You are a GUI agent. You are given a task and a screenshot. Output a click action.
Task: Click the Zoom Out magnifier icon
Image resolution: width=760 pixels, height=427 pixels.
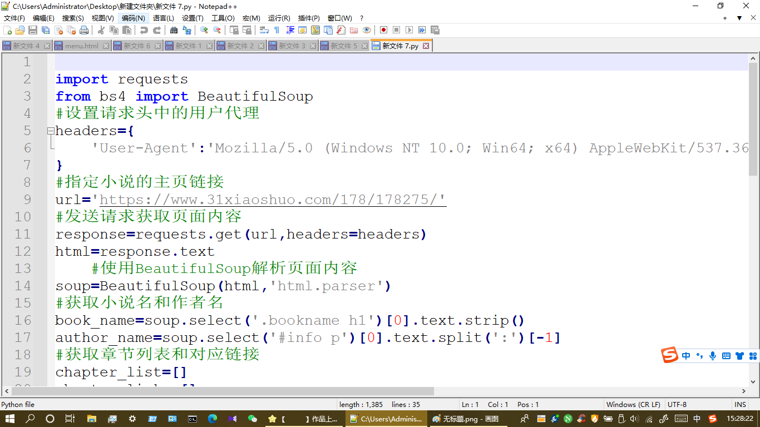[x=217, y=30]
